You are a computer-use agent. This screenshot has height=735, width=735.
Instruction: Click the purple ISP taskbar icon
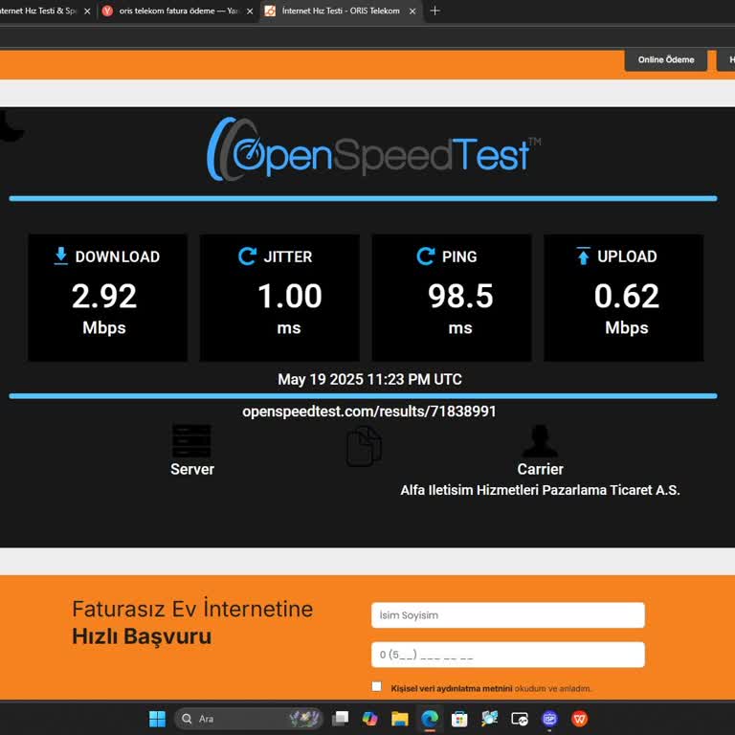tap(549, 719)
